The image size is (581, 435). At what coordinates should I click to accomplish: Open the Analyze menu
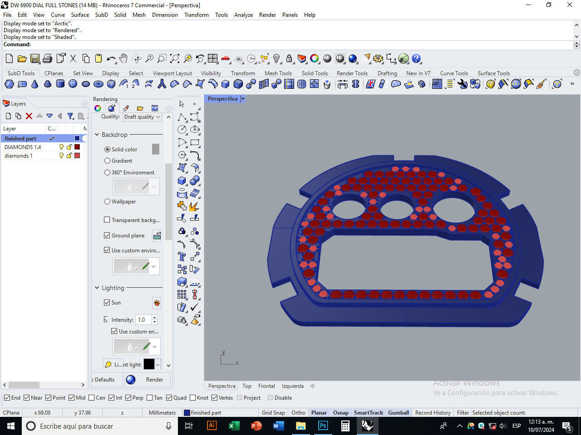pos(243,15)
